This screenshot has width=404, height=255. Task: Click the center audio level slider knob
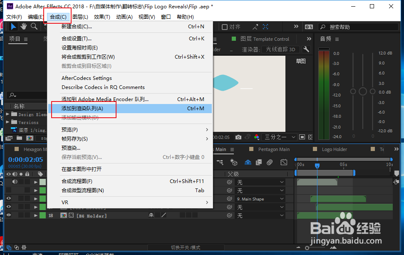click(x=363, y=91)
